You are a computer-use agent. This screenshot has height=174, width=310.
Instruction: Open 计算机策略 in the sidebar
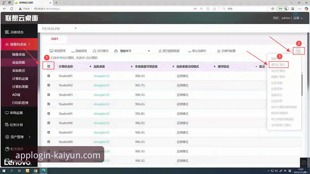coord(20,87)
